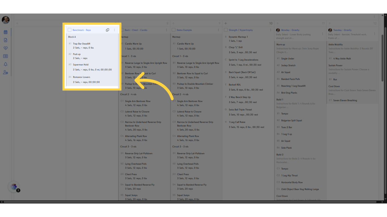Viewport: 387px width, 217px height.
Task: Click the horizontal scrollbar at the bottom
Action: click(x=190, y=202)
